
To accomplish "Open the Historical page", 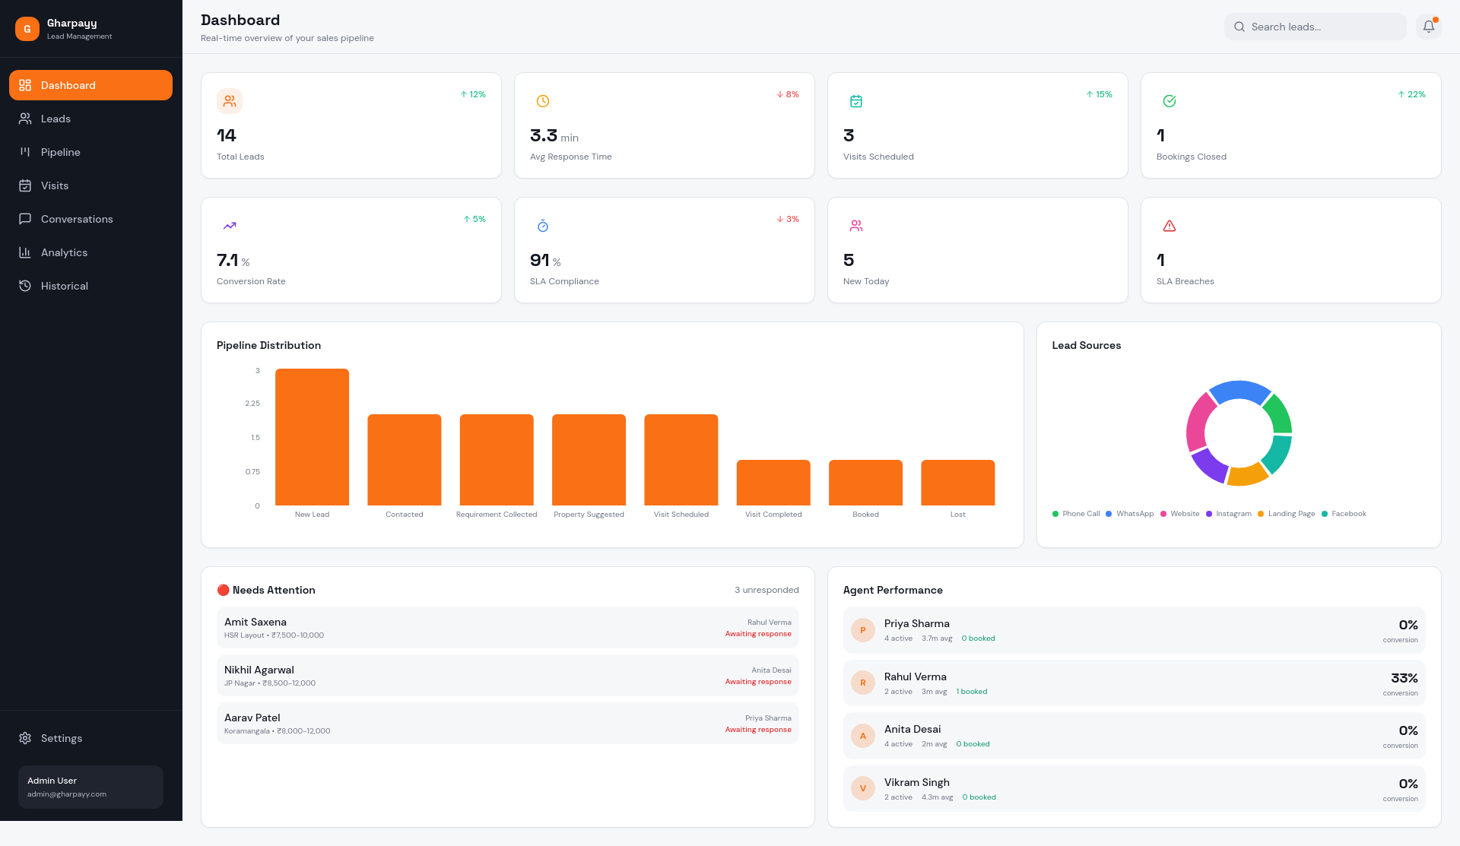I will click(90, 286).
